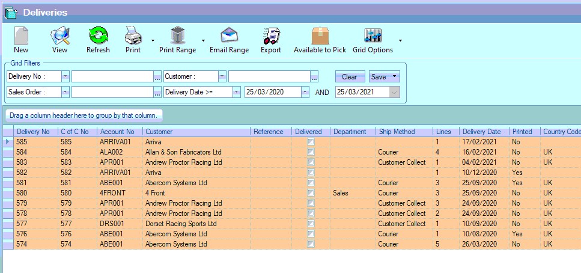Expand the Delivery No filter dropdown
This screenshot has width=581, height=273.
tap(65, 76)
